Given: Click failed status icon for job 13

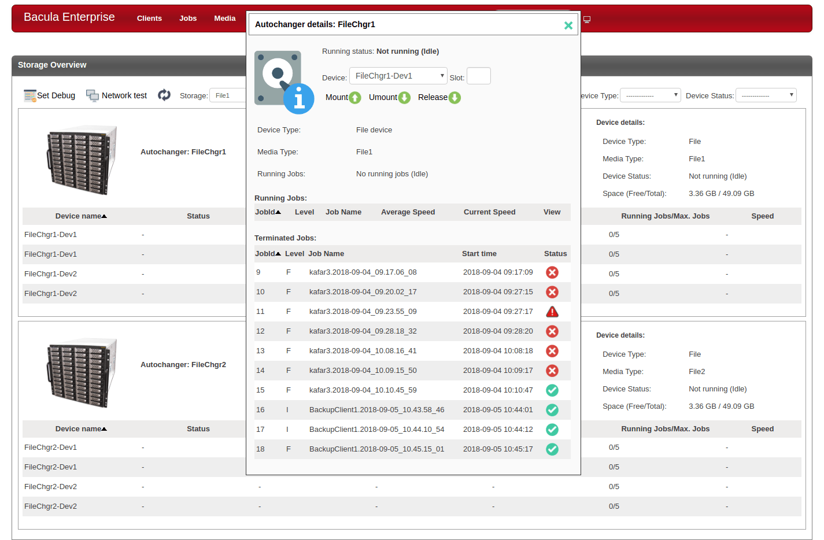Looking at the screenshot, I should click(552, 351).
